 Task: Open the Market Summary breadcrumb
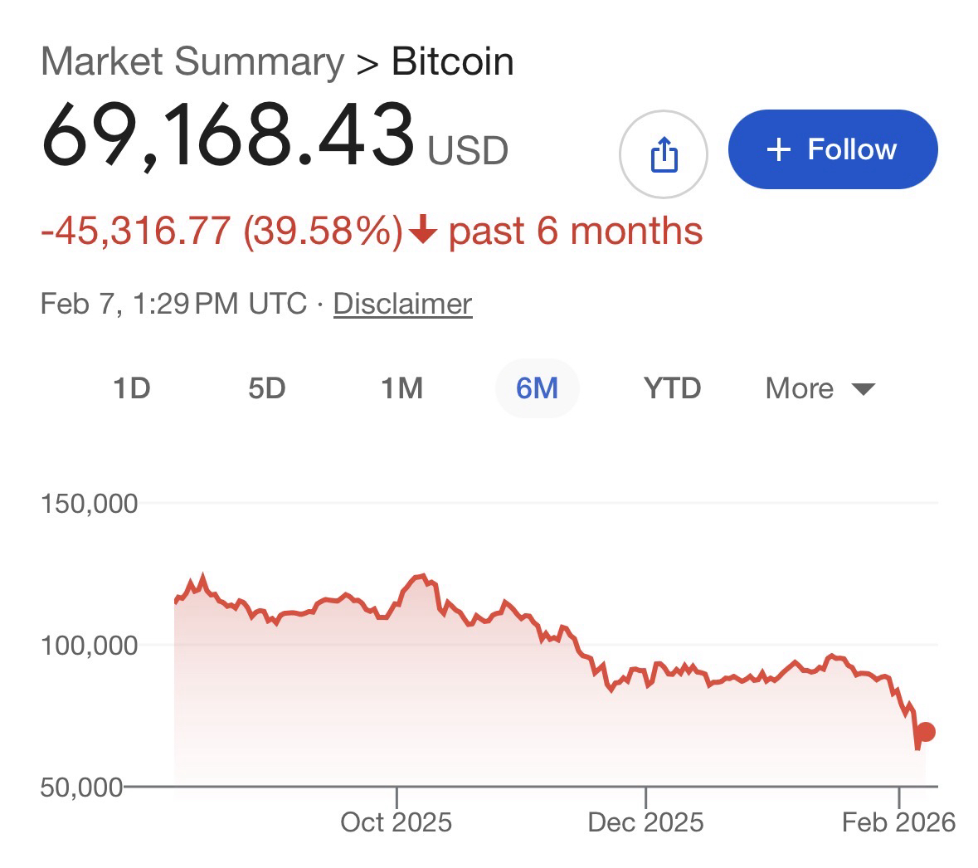192,62
